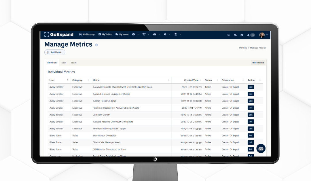Open the search magnifier in the navbar

point(229,35)
